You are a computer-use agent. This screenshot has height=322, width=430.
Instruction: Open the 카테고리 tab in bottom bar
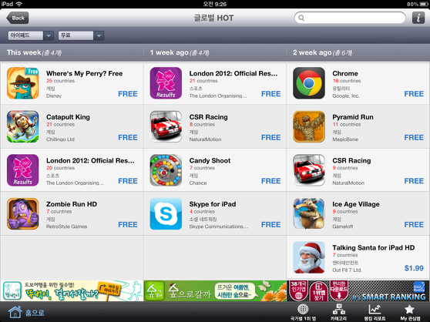[338, 312]
